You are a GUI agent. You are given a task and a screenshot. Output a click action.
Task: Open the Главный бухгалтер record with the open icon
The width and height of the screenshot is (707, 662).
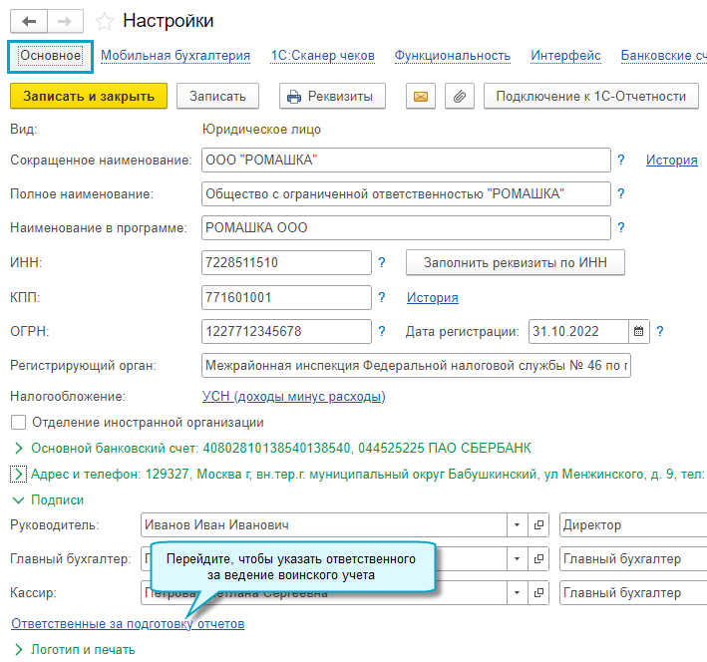pyautogui.click(x=538, y=558)
